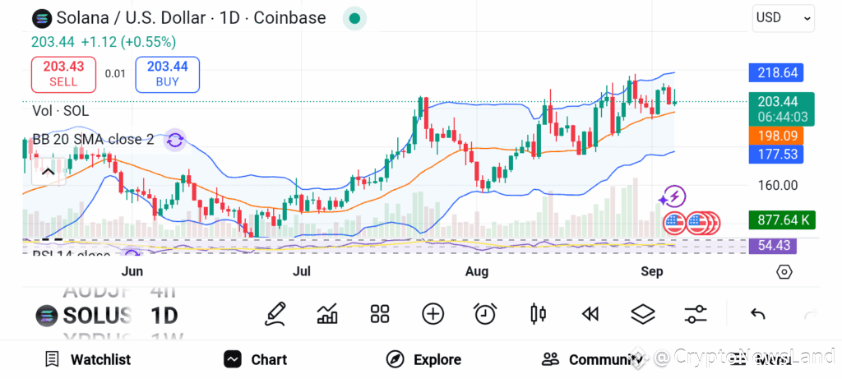Change candlestick chart type
The height and width of the screenshot is (379, 842).
pyautogui.click(x=538, y=314)
